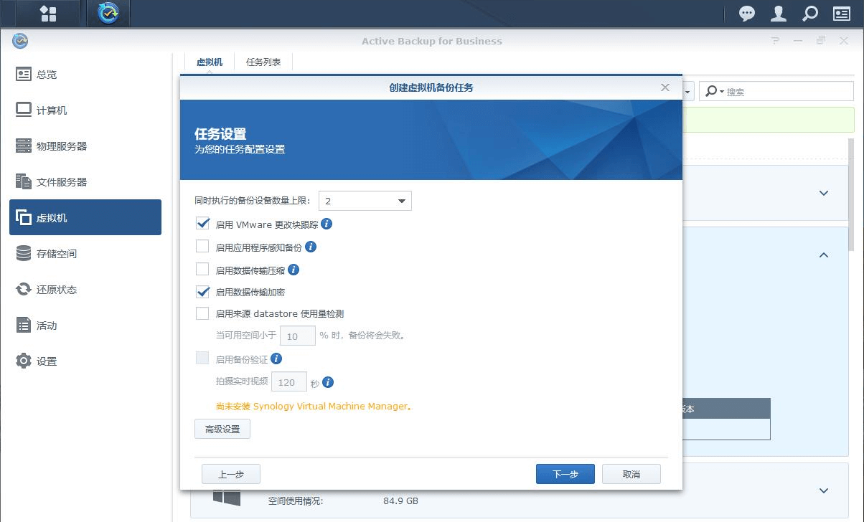Collapse the expanded hypervisor panel chevron
The height and width of the screenshot is (522, 864).
tap(824, 255)
